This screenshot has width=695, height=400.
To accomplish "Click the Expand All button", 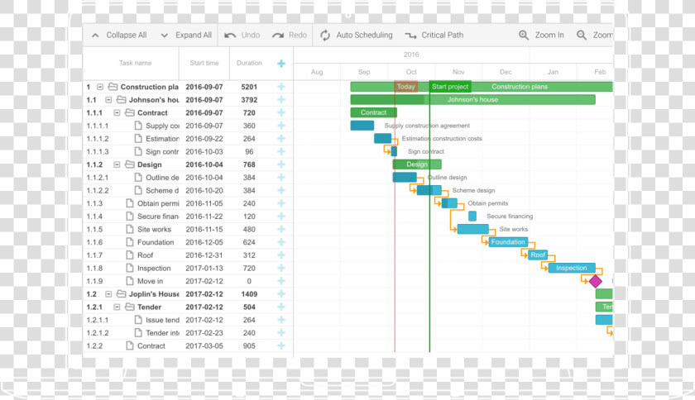I will pyautogui.click(x=185, y=35).
